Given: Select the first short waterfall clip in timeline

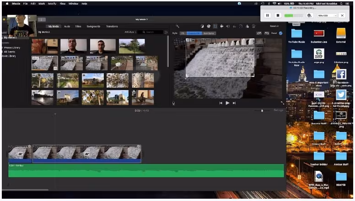Looking at the screenshot, I should pyautogui.click(x=20, y=154).
